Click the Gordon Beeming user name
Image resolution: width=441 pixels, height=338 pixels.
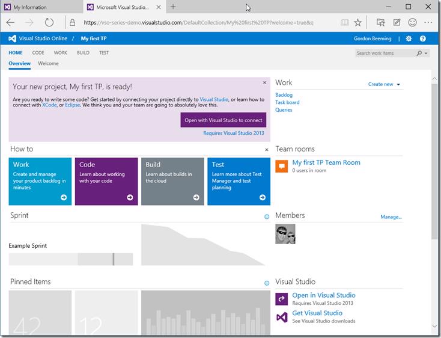point(373,38)
